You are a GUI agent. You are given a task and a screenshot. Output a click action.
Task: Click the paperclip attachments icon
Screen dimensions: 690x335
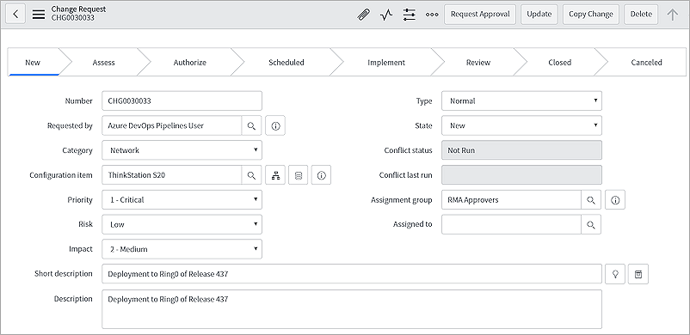pyautogui.click(x=363, y=15)
